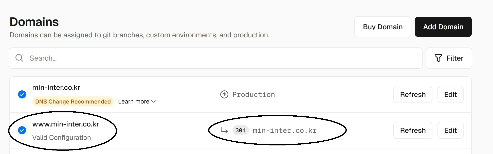The image size is (493, 154).
Task: Click the Add Domain button
Action: click(443, 27)
